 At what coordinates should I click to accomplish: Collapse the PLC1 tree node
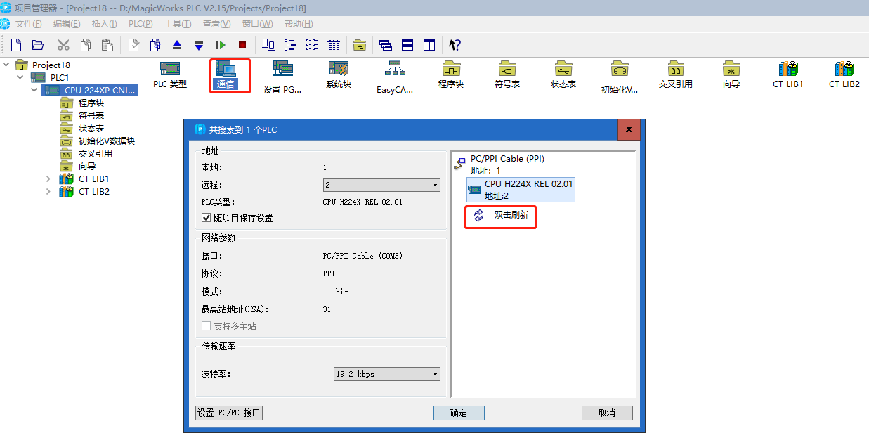tap(20, 77)
